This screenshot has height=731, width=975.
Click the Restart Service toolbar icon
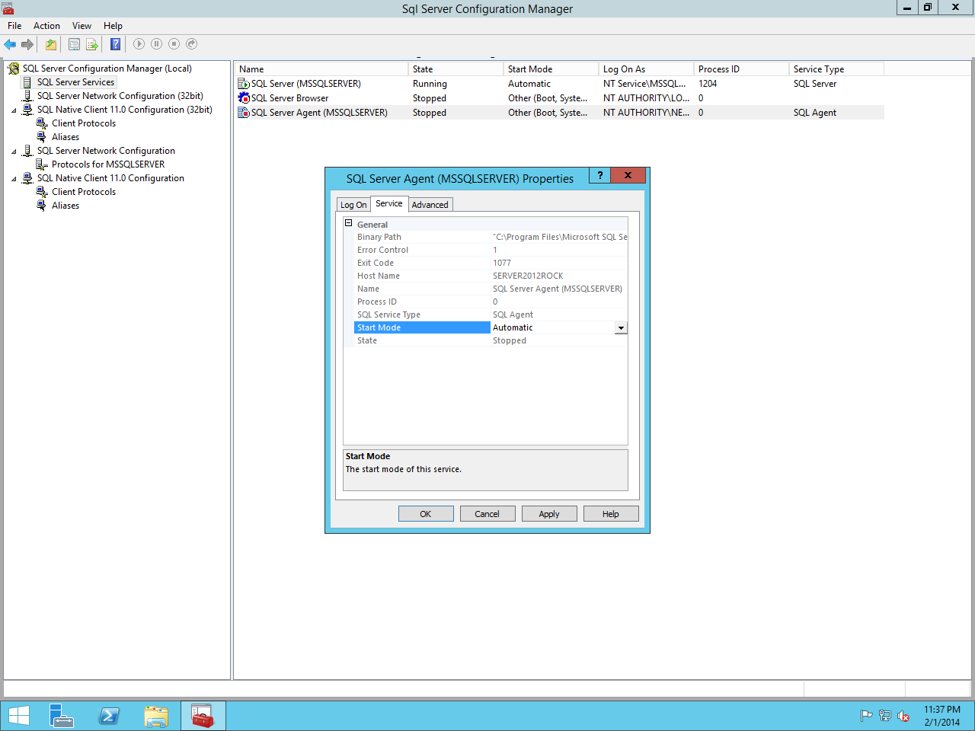tap(192, 44)
